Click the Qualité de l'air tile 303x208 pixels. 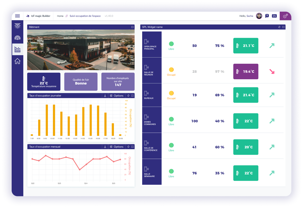coord(81,82)
